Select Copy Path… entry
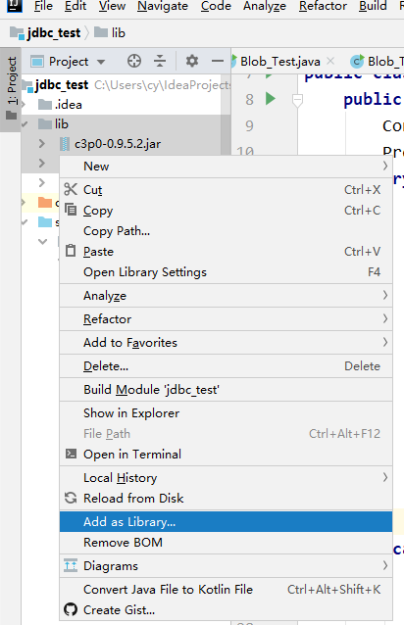This screenshot has height=625, width=404. pyautogui.click(x=226, y=230)
